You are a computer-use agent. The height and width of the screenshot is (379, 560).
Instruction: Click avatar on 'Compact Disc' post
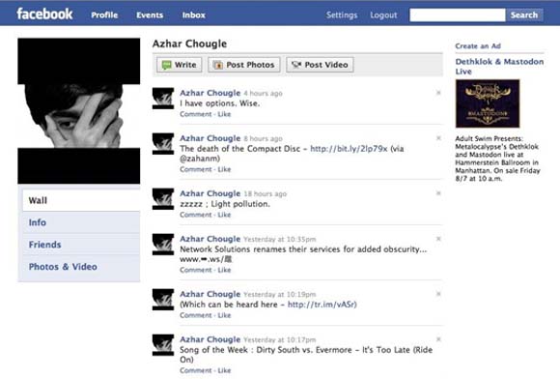[x=163, y=144]
